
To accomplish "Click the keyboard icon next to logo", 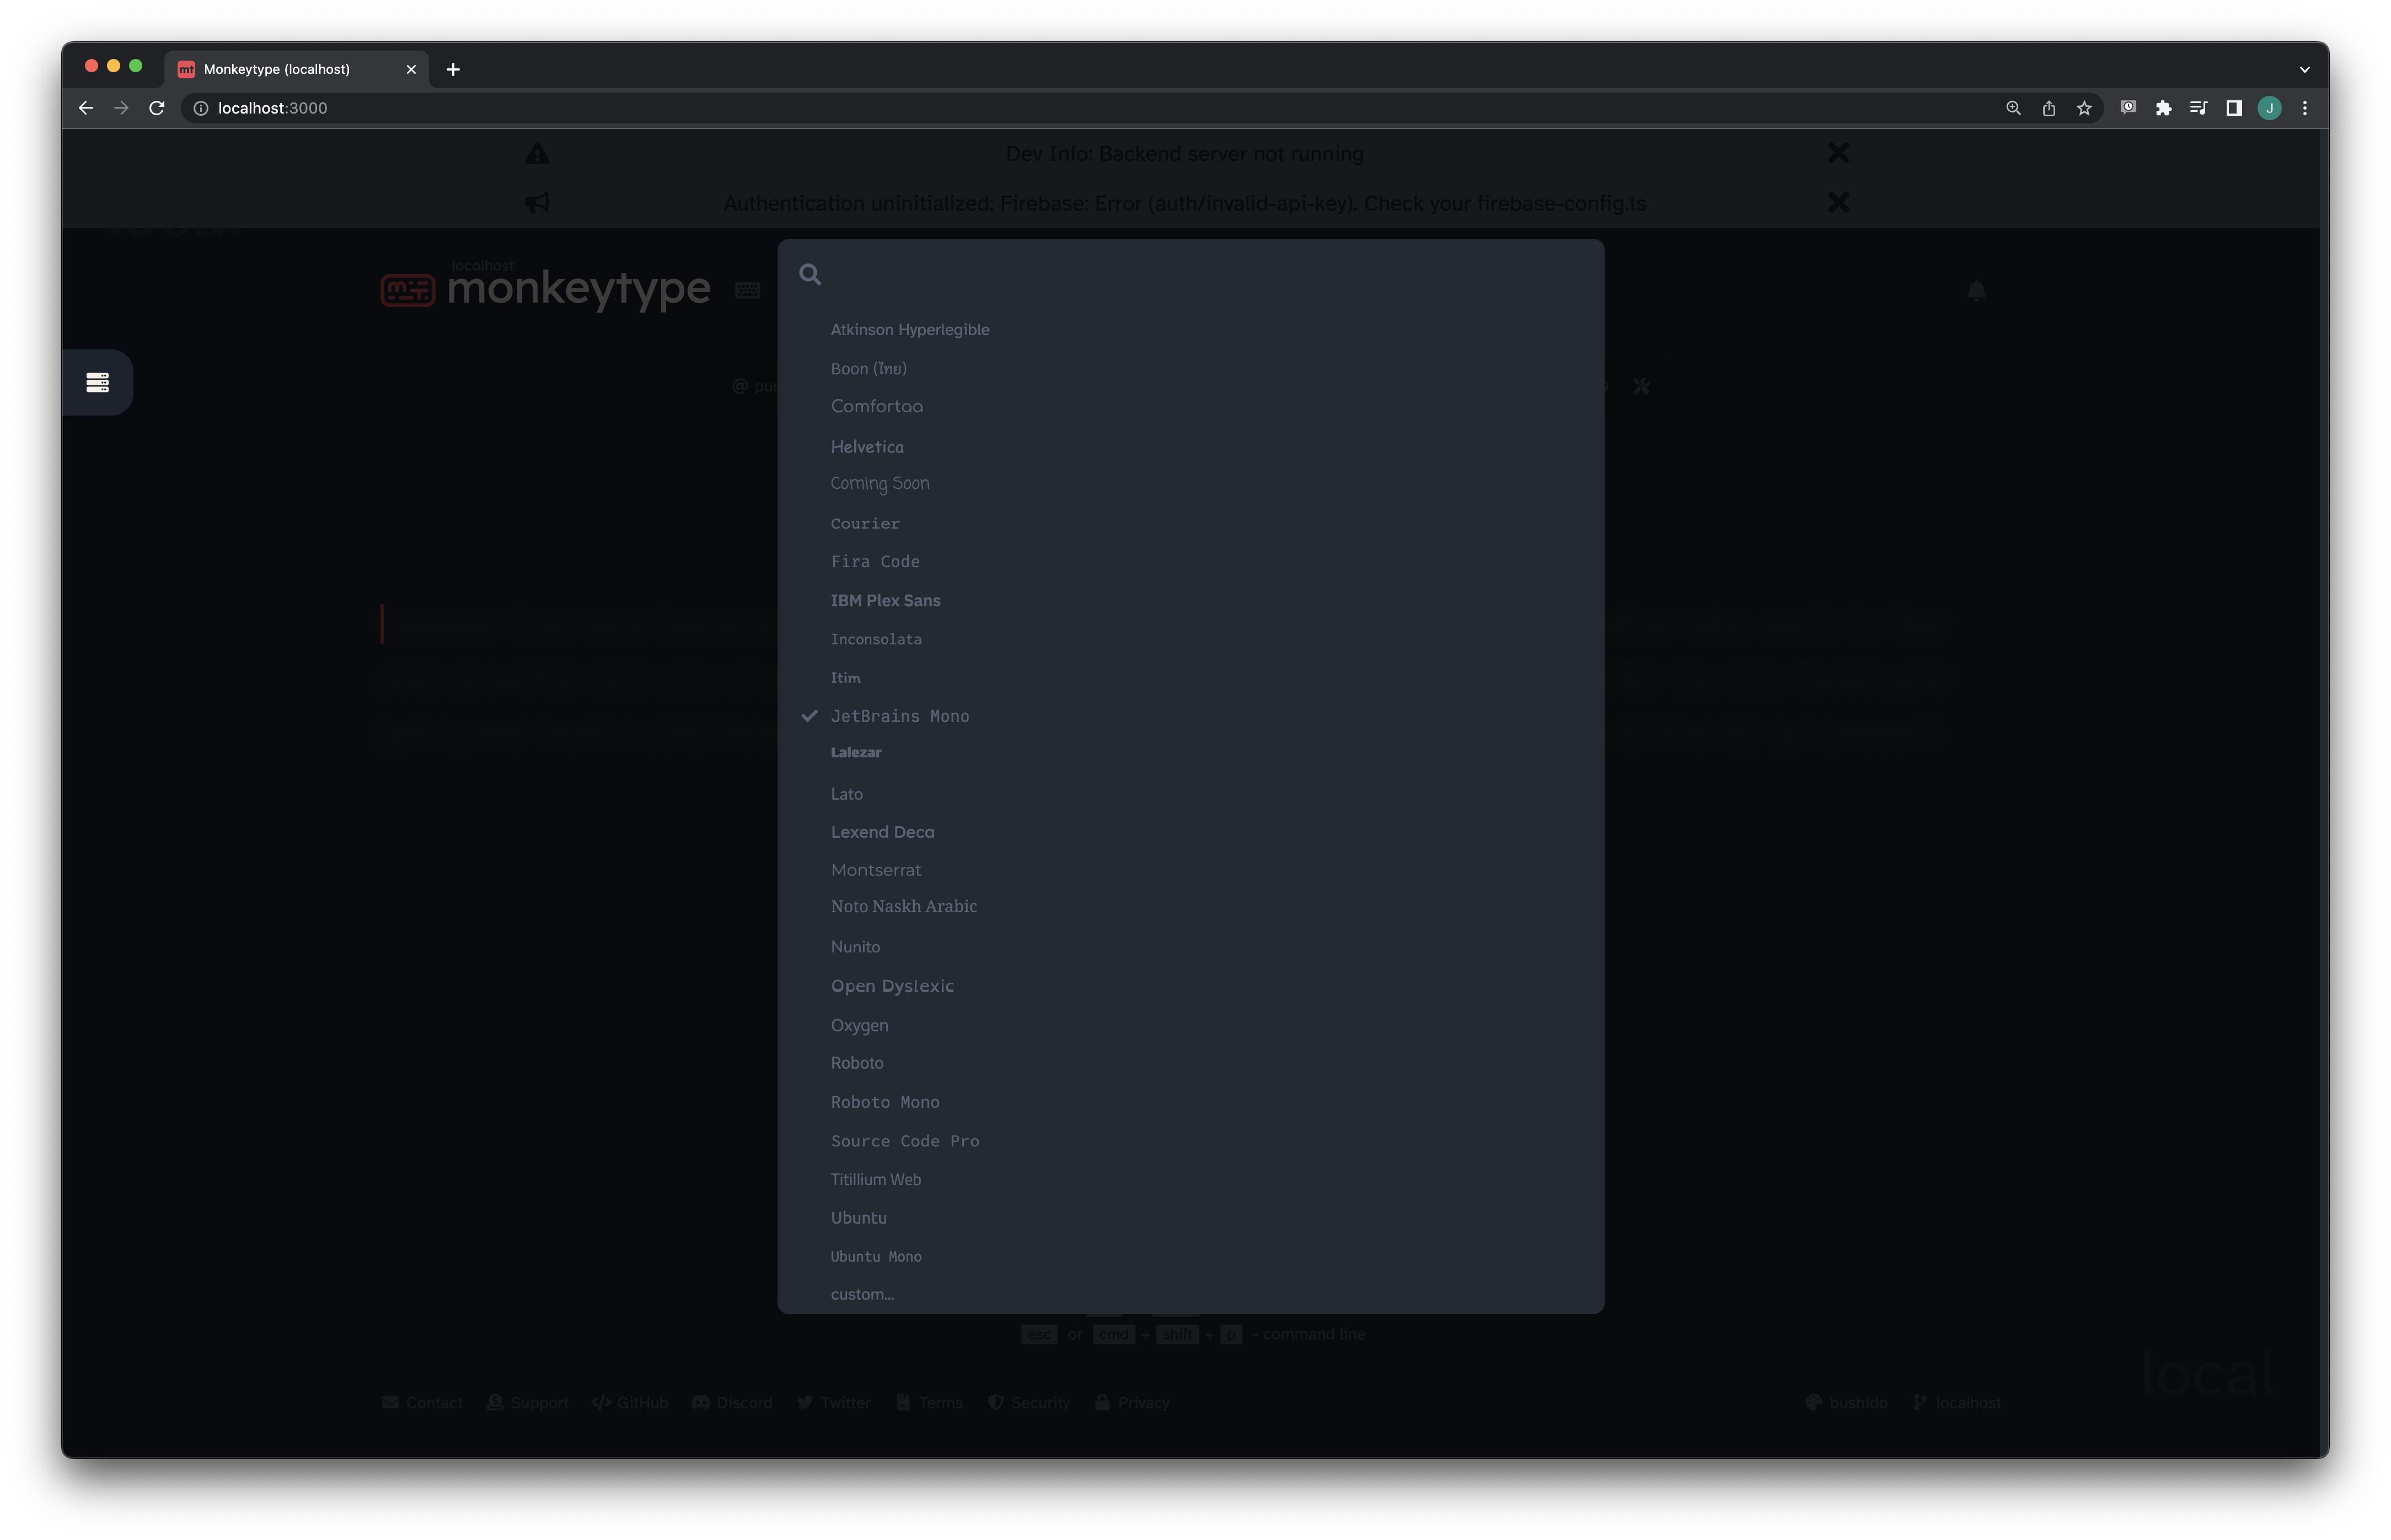I will pos(747,291).
